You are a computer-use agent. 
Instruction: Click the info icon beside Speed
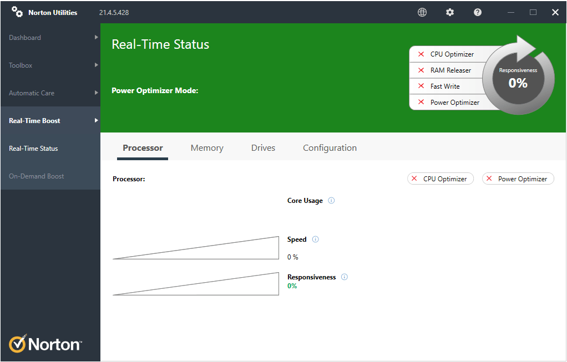point(315,239)
